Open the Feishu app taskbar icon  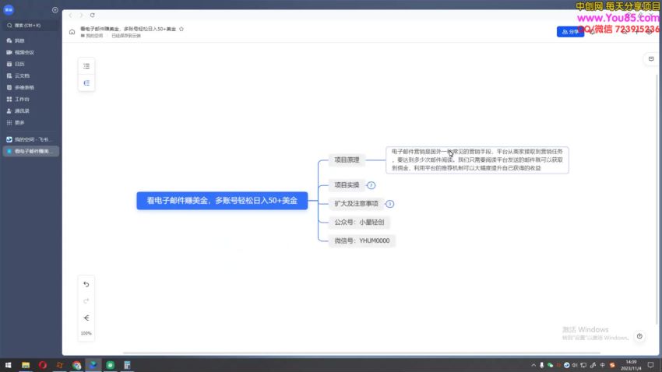point(93,365)
